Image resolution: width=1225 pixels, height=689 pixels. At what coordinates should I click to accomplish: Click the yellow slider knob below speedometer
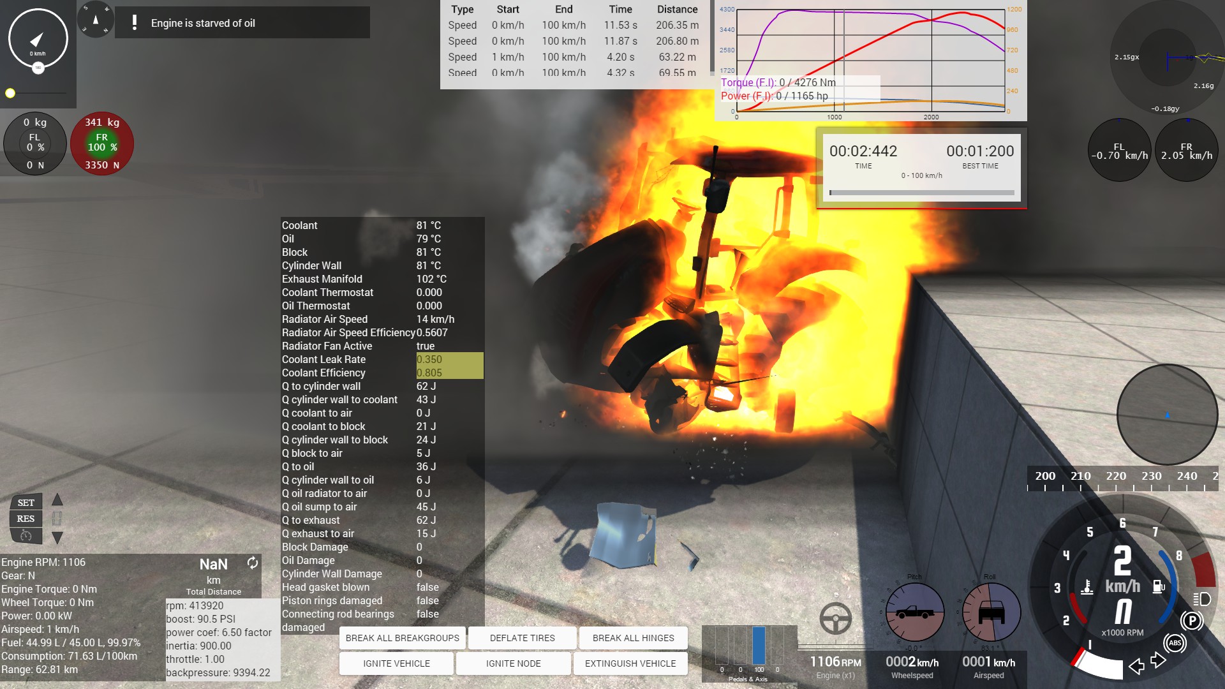coord(10,93)
